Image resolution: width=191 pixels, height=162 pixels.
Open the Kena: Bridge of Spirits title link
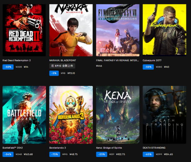109,148
